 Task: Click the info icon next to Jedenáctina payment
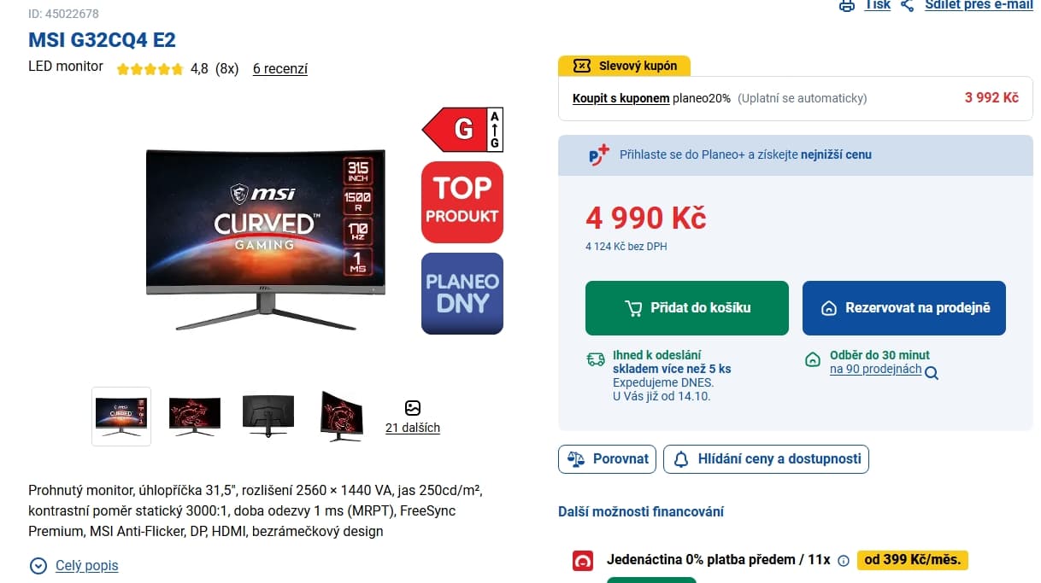844,561
